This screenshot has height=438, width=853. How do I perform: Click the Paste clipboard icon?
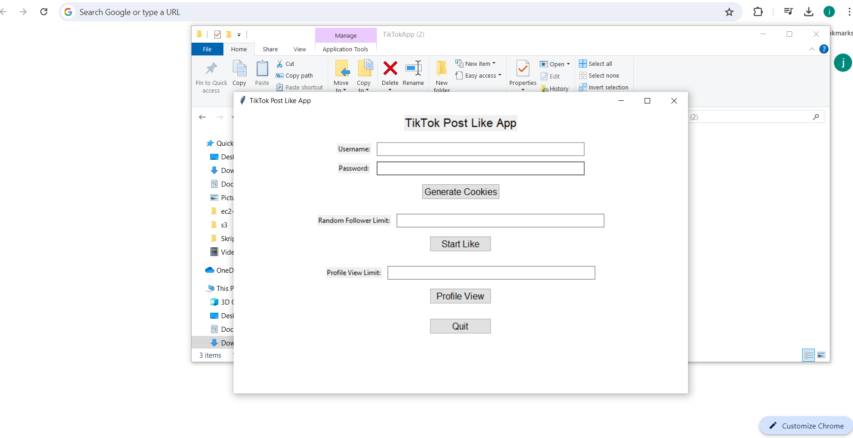coord(262,69)
